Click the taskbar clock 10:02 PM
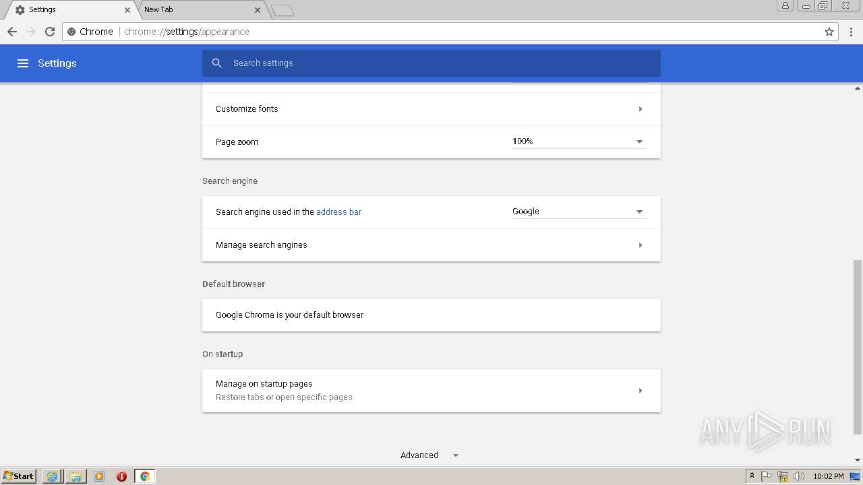 [828, 476]
